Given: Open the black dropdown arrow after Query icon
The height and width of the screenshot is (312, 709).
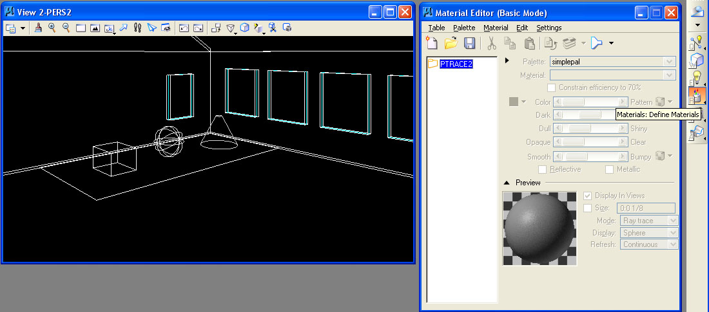Looking at the screenshot, I should [x=611, y=43].
